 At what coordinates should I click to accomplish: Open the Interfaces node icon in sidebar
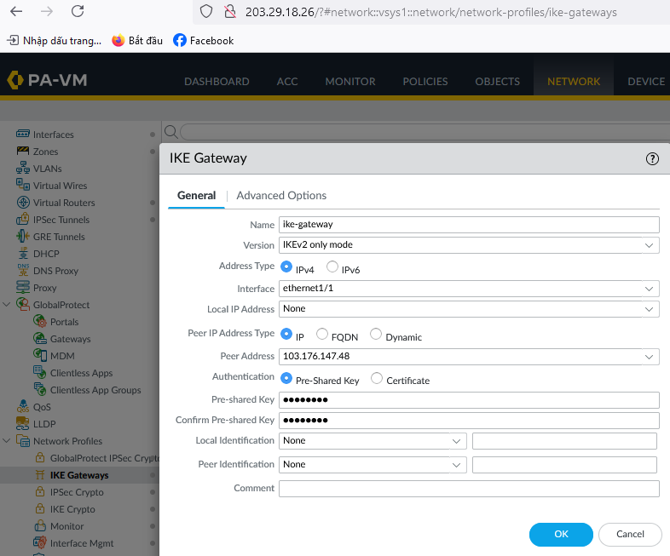[x=23, y=135]
